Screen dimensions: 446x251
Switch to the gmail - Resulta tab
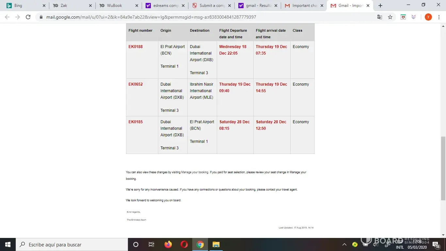(x=258, y=6)
